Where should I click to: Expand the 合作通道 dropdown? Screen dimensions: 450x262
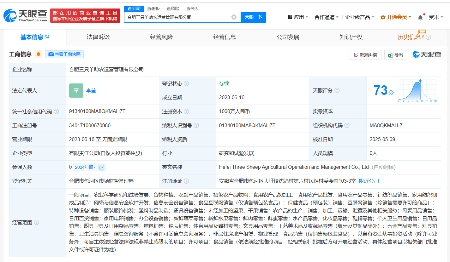327,17
